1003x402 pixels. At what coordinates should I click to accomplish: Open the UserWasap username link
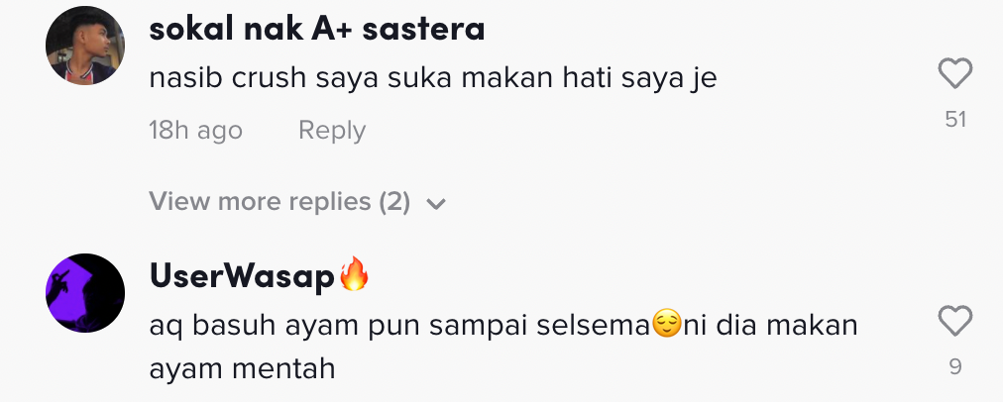click(243, 278)
